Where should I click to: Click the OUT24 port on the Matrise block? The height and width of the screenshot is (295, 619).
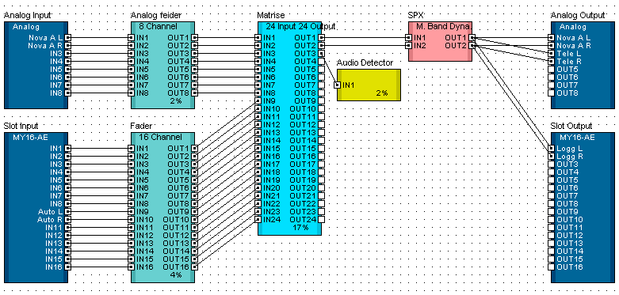(x=321, y=219)
